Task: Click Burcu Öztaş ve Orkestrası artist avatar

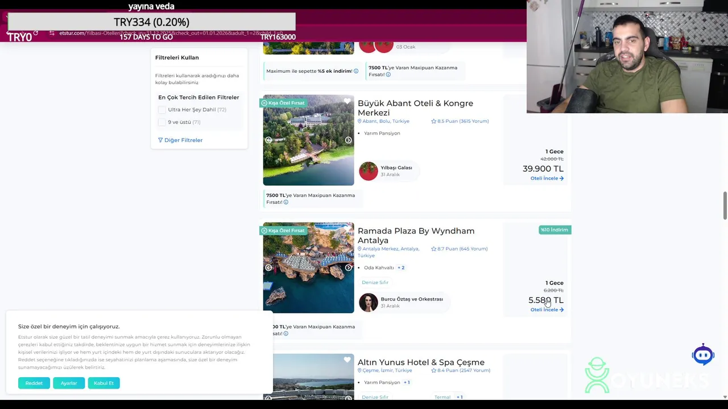Action: point(369,302)
